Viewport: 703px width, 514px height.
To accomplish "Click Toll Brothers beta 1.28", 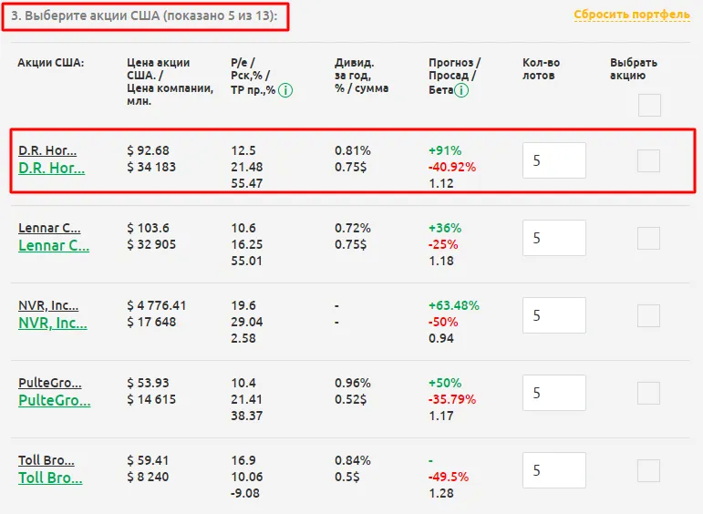I will (x=441, y=493).
